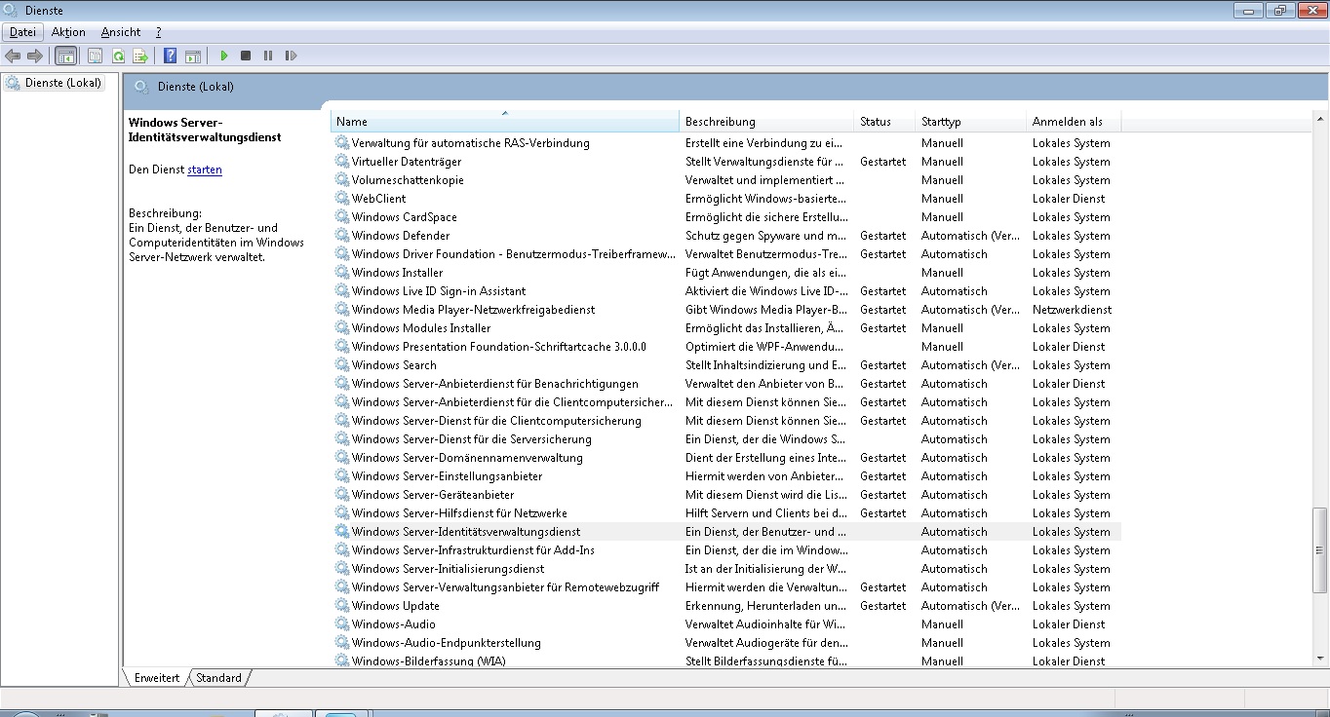This screenshot has height=717, width=1330.
Task: Click the gear icon beside Virtueller Datenträger
Action: click(341, 162)
